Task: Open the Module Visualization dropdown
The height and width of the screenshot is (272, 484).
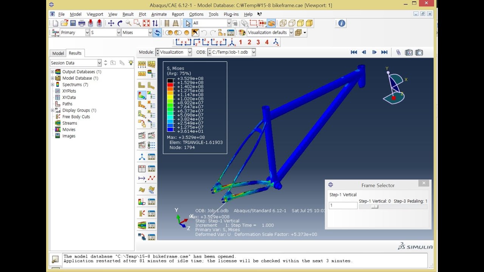Action: pos(189,52)
